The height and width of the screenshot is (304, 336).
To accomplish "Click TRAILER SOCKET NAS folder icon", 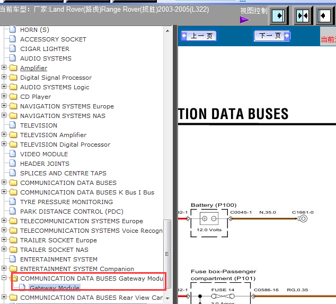I will click(13, 250).
